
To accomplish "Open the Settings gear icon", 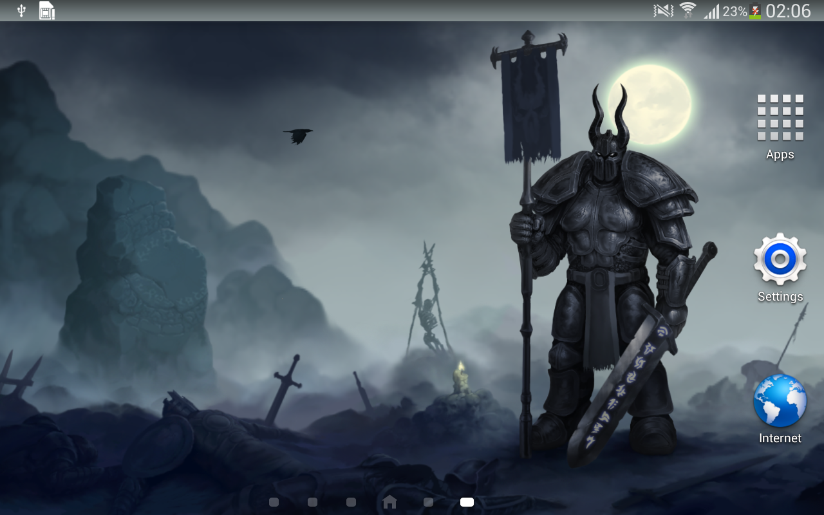I will click(x=780, y=259).
